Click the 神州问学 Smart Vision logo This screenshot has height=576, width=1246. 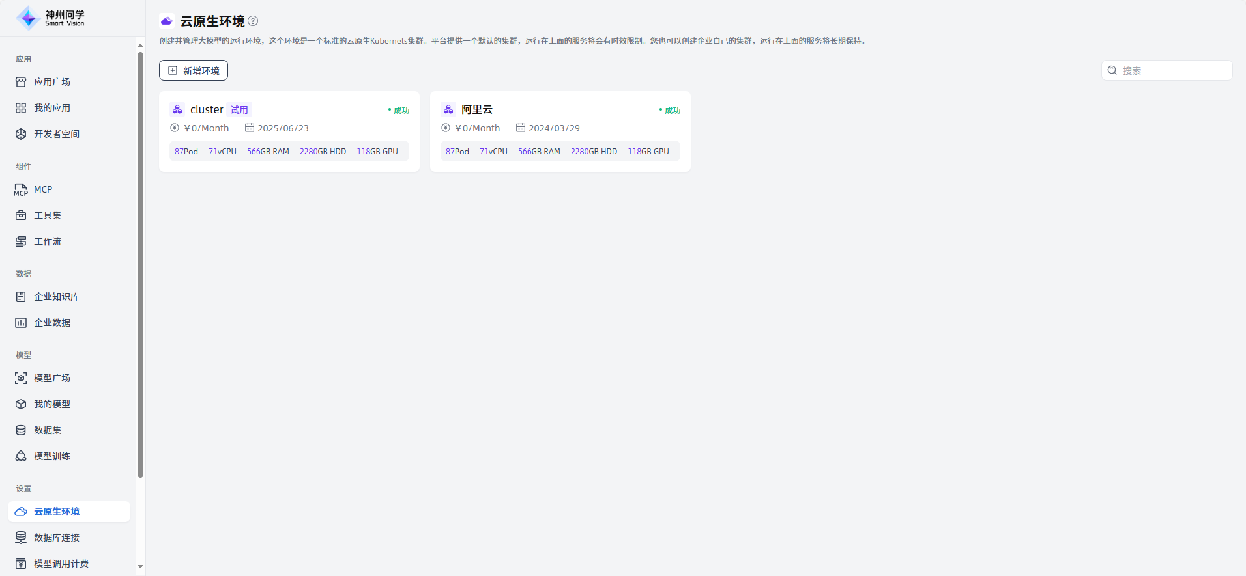click(51, 18)
